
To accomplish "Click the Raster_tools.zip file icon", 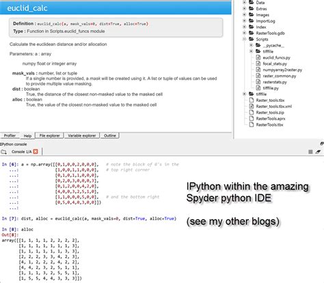I will pos(252,112).
